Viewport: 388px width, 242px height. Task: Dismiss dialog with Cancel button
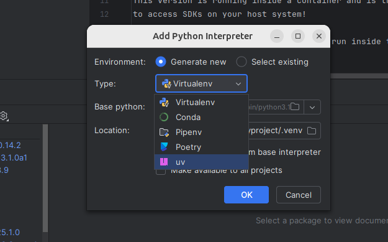pyautogui.click(x=299, y=195)
